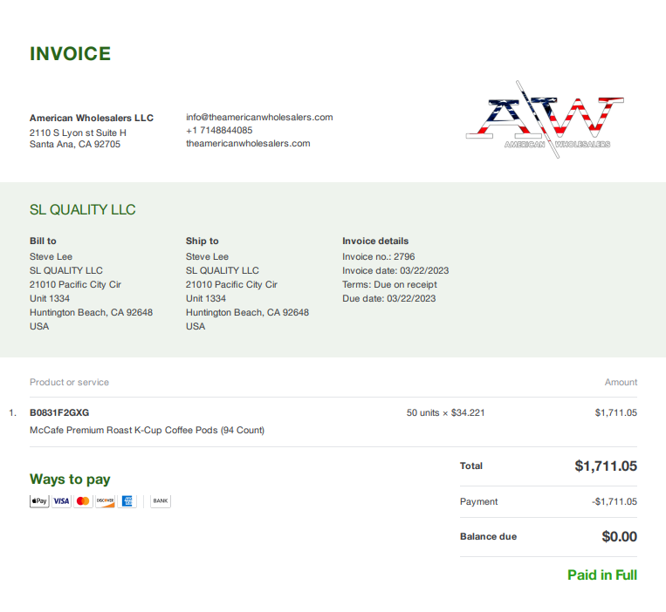Select Unit 1334 under Ship to
Screen dimensions: 666x612
click(206, 298)
